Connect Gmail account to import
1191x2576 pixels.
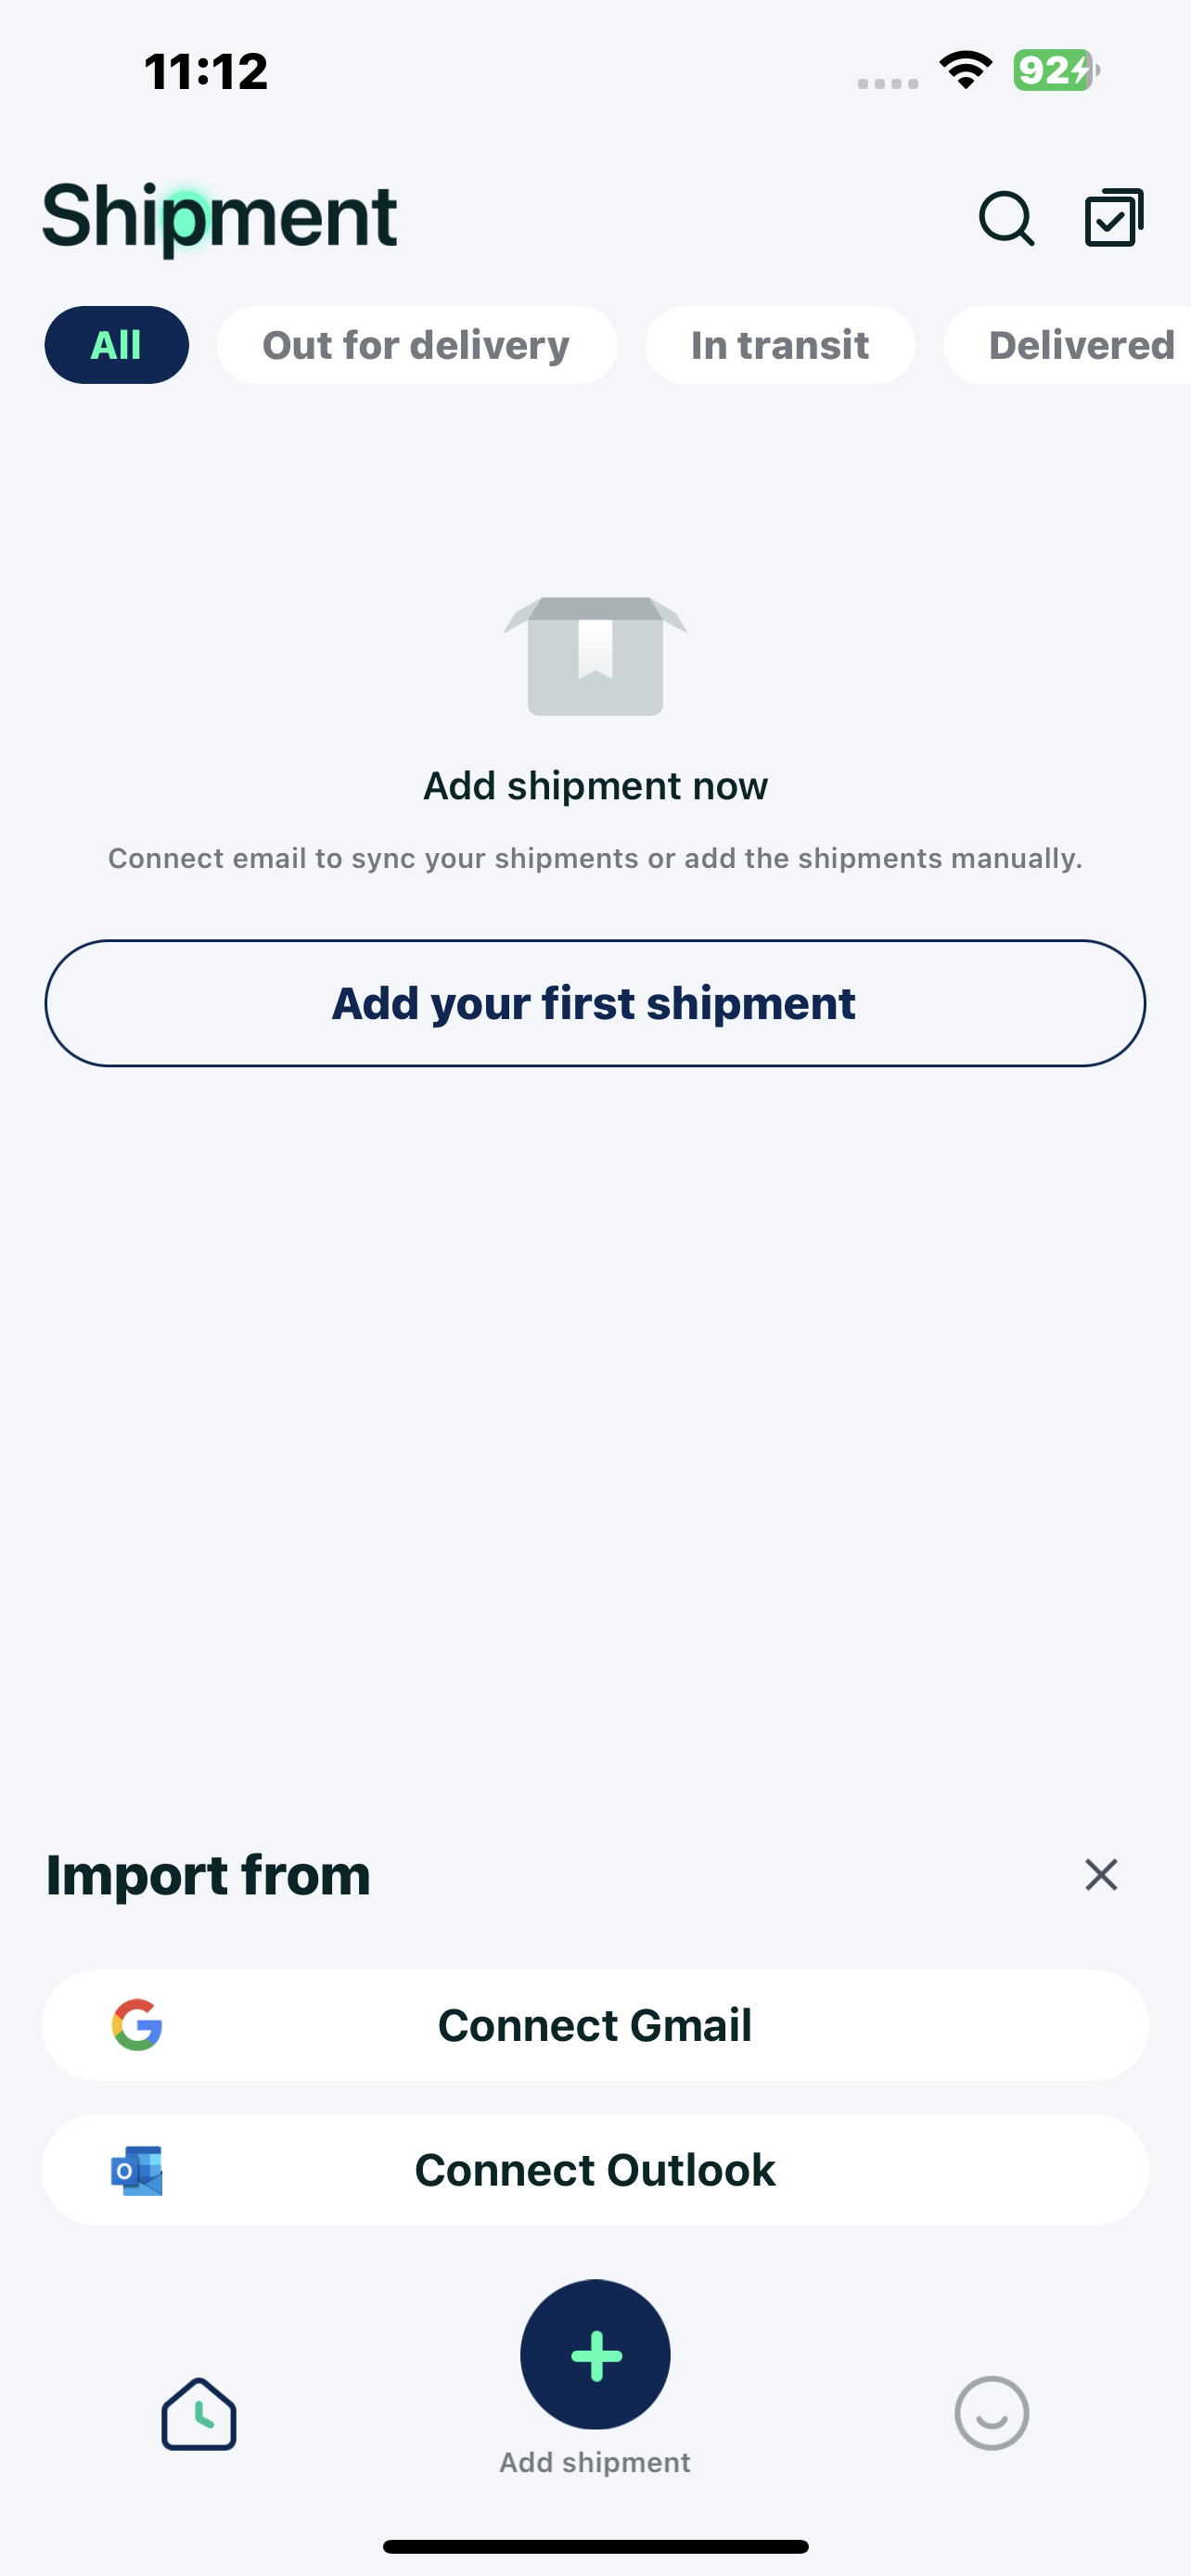point(595,2025)
